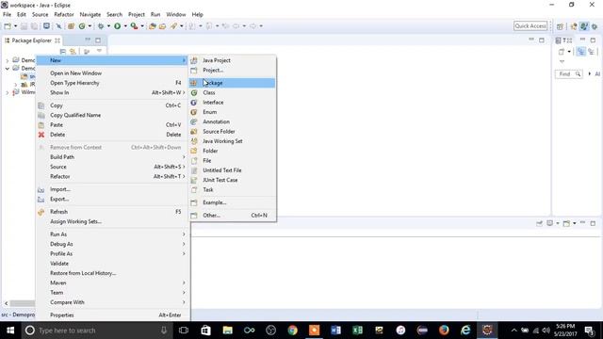Open the Excel taskbar icon
This screenshot has width=603, height=339.
[x=357, y=331]
